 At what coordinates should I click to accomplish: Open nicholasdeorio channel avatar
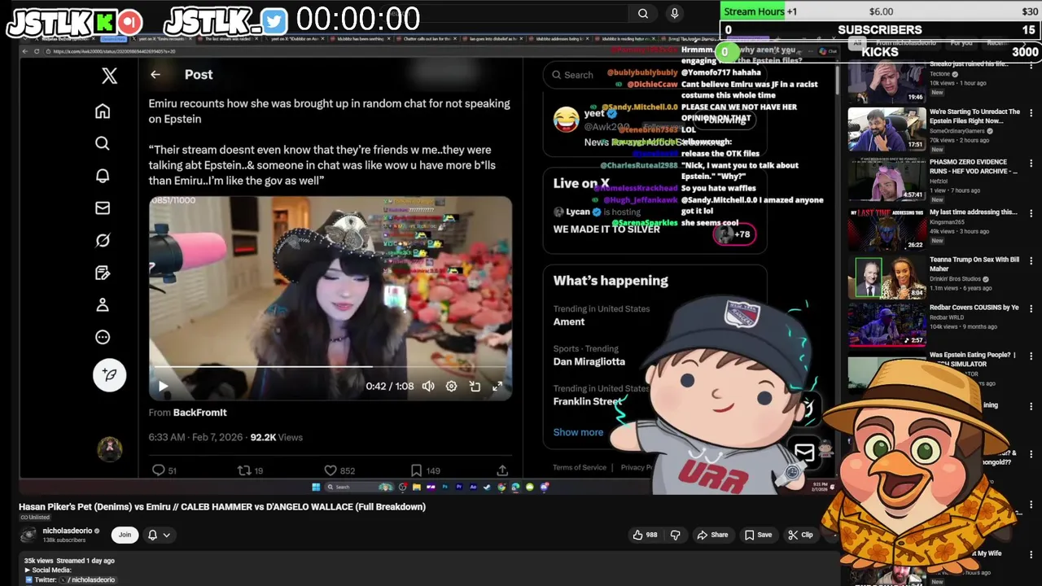[29, 535]
